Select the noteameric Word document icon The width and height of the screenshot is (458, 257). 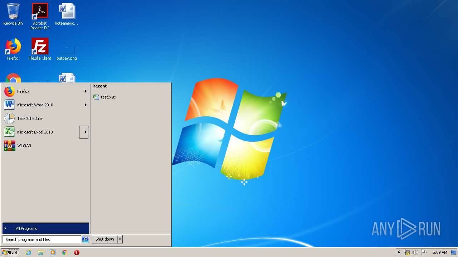(67, 14)
